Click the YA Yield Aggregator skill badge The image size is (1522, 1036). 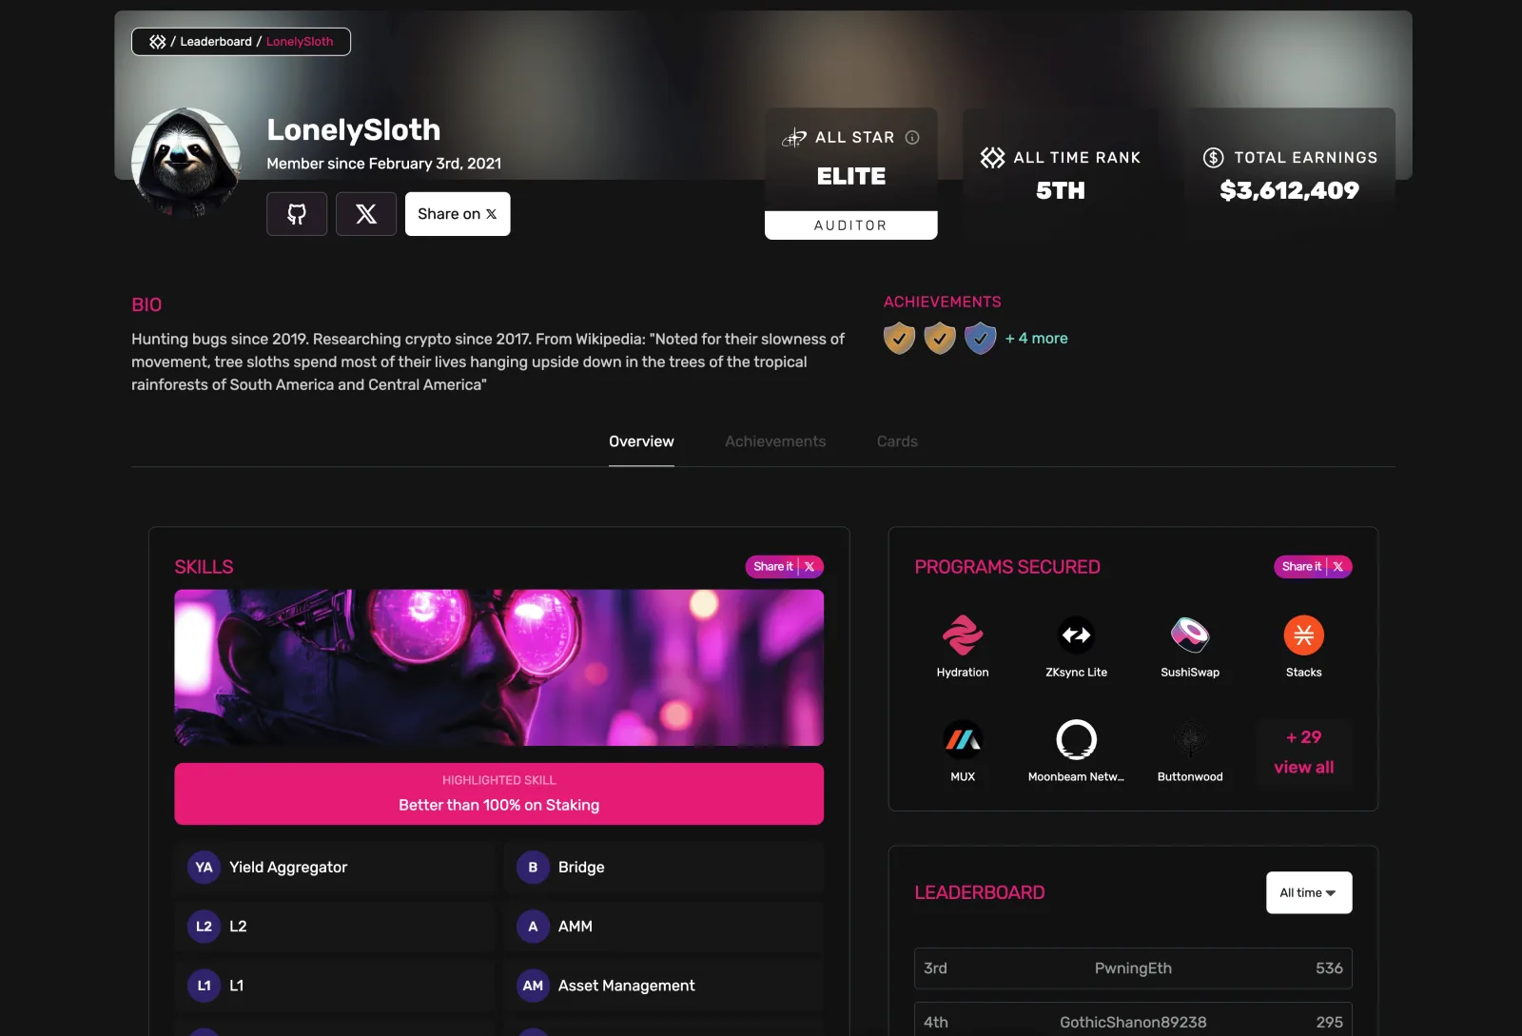[204, 868]
